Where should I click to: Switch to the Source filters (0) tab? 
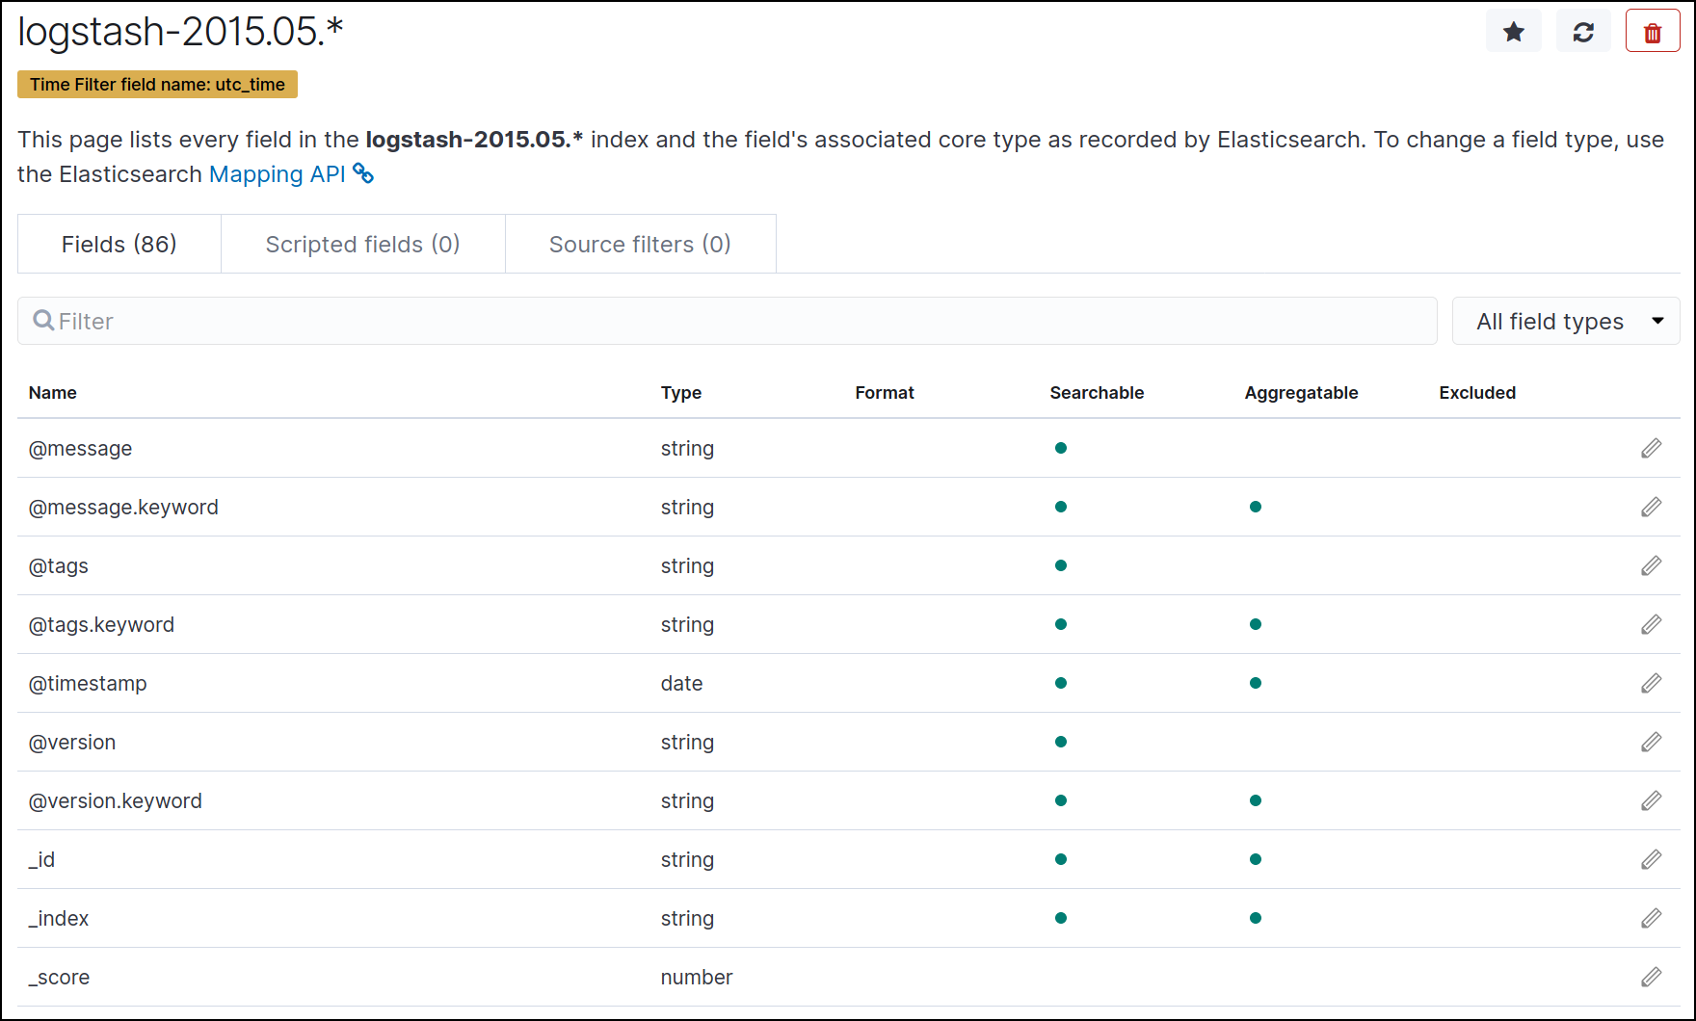(640, 244)
